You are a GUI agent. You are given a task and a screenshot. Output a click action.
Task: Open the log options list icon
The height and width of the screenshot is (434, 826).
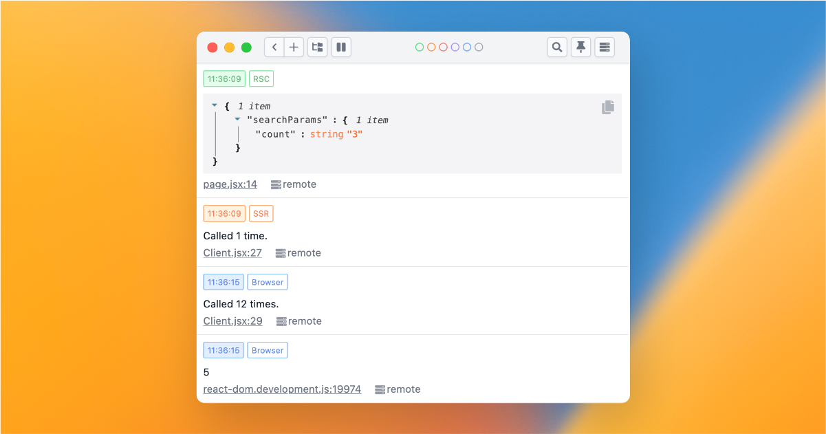click(x=605, y=47)
